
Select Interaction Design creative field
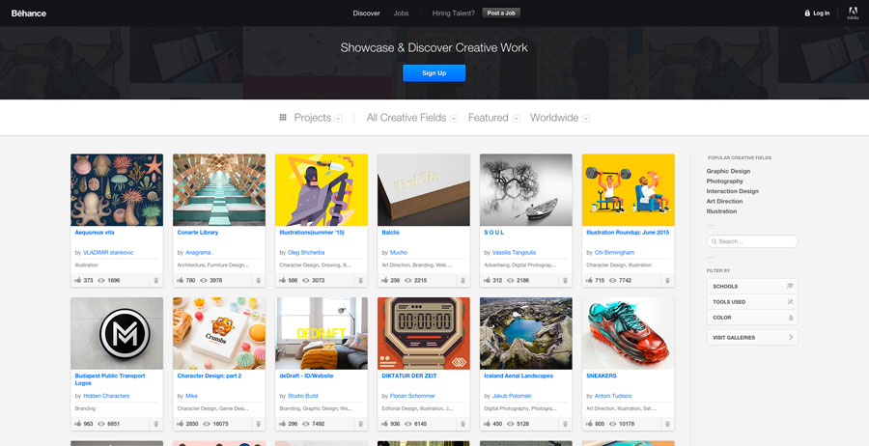(732, 191)
